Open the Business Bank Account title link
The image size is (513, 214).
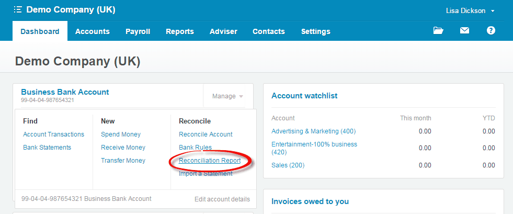pos(65,92)
